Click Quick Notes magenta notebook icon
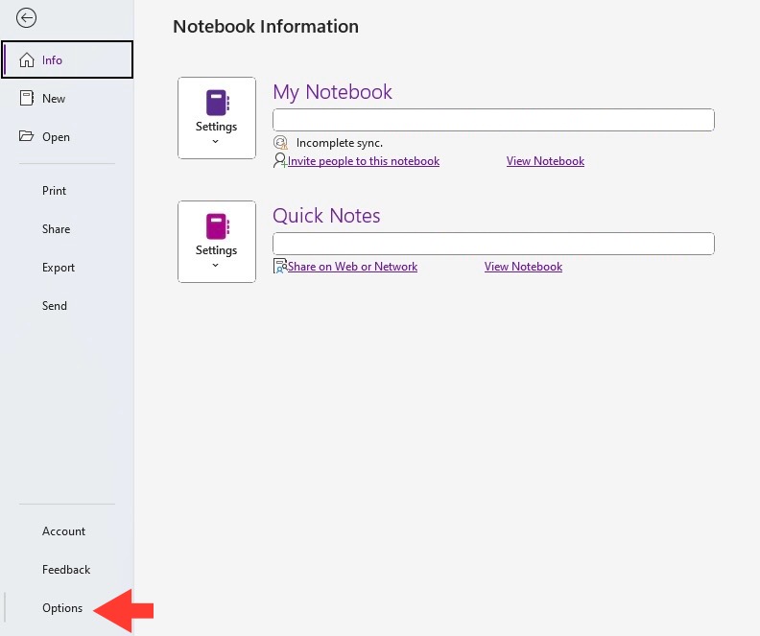 click(217, 226)
